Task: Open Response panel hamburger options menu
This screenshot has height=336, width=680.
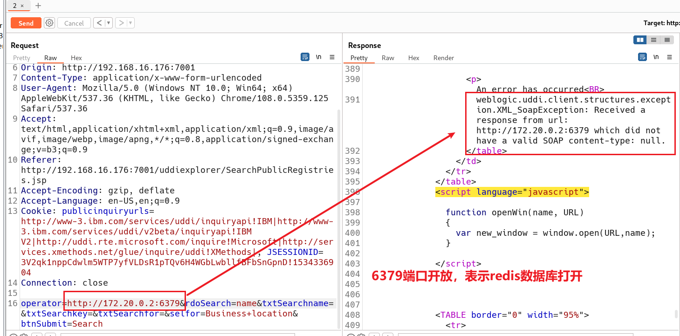Action: (670, 57)
